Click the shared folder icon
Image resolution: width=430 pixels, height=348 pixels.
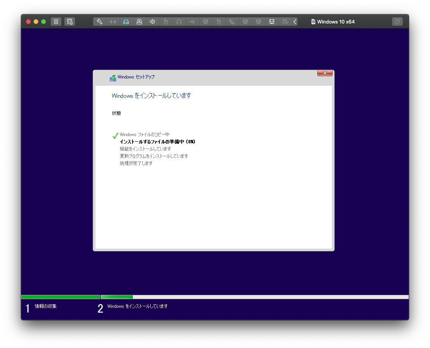(x=285, y=22)
